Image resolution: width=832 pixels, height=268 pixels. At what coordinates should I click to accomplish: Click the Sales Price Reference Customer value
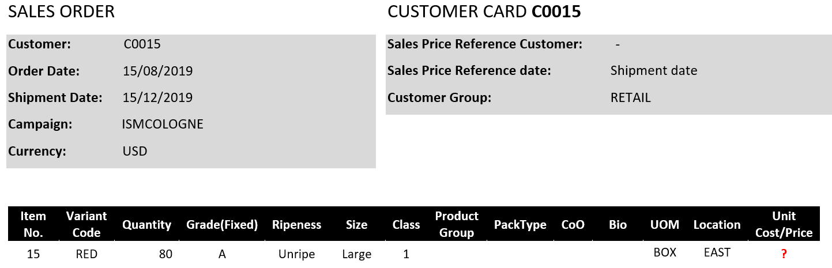(x=618, y=44)
